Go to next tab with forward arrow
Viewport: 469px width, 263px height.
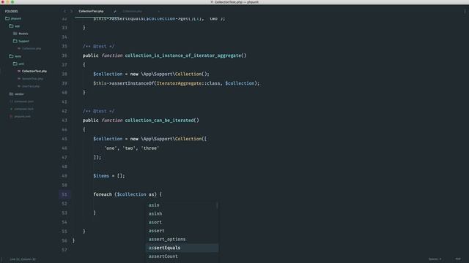click(x=71, y=12)
